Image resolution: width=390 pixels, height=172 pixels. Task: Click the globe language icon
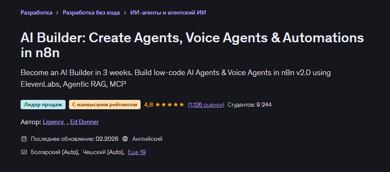(x=125, y=139)
